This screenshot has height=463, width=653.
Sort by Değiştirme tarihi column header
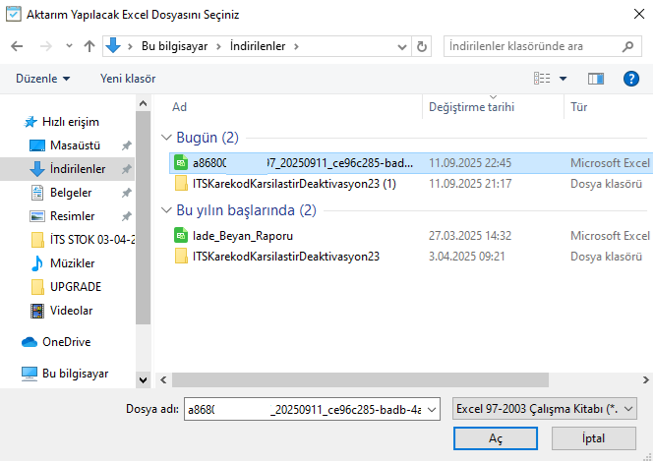(471, 107)
